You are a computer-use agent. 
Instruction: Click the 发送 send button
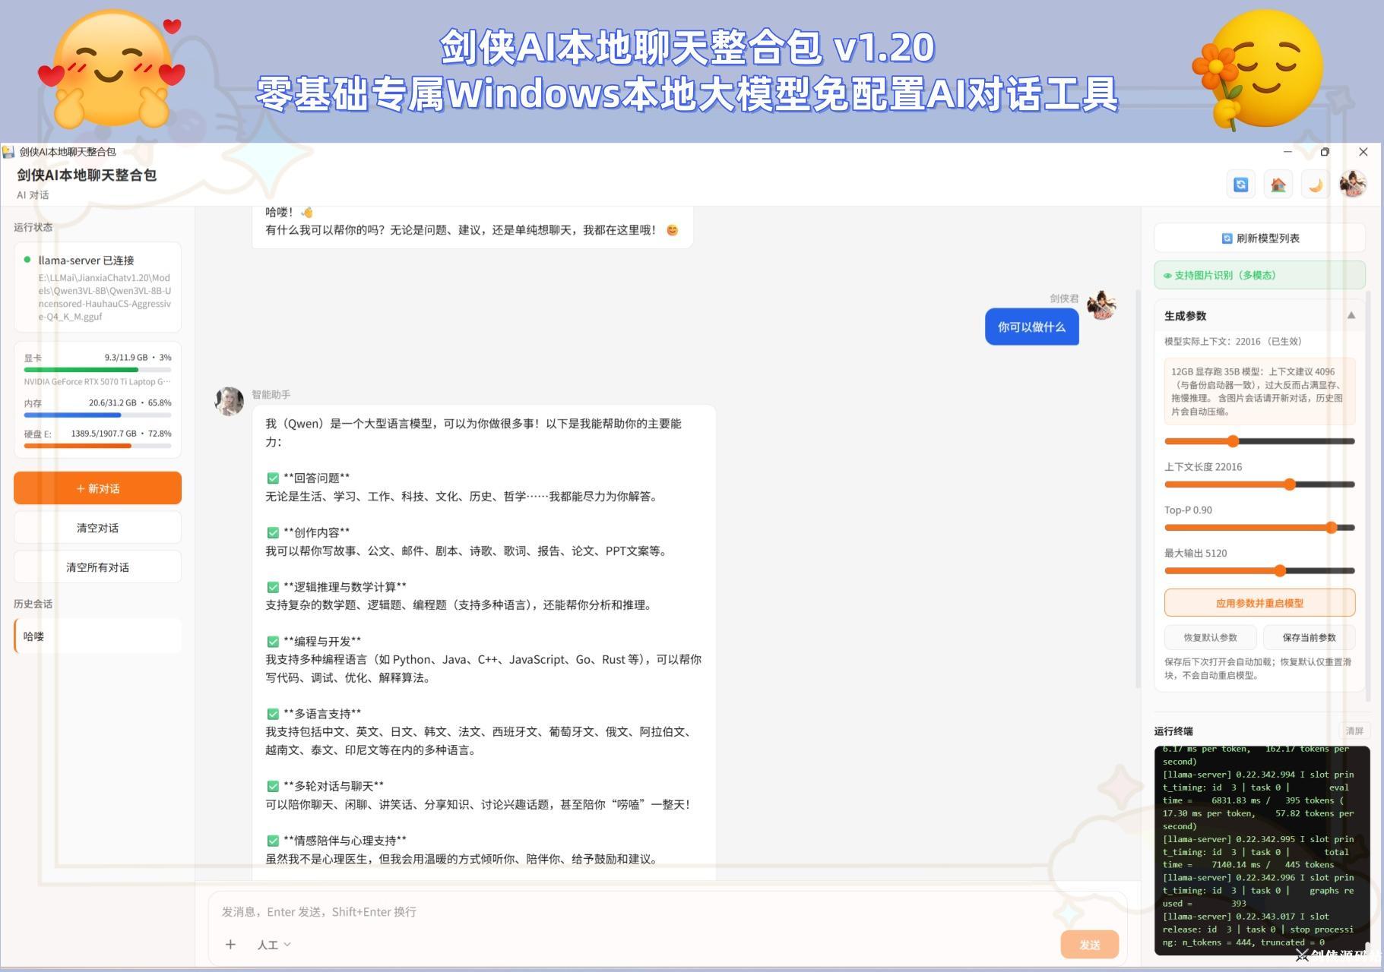(x=1089, y=944)
